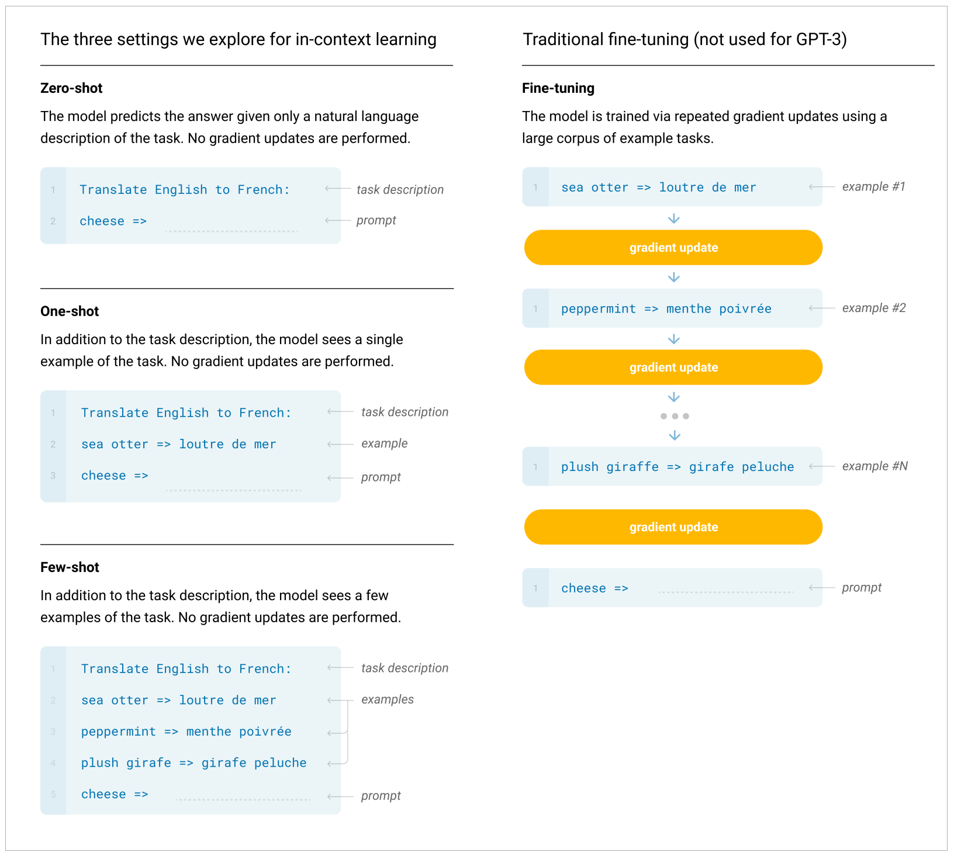
Task: Click the left arrow beside the example #1 label
Action: [x=821, y=187]
